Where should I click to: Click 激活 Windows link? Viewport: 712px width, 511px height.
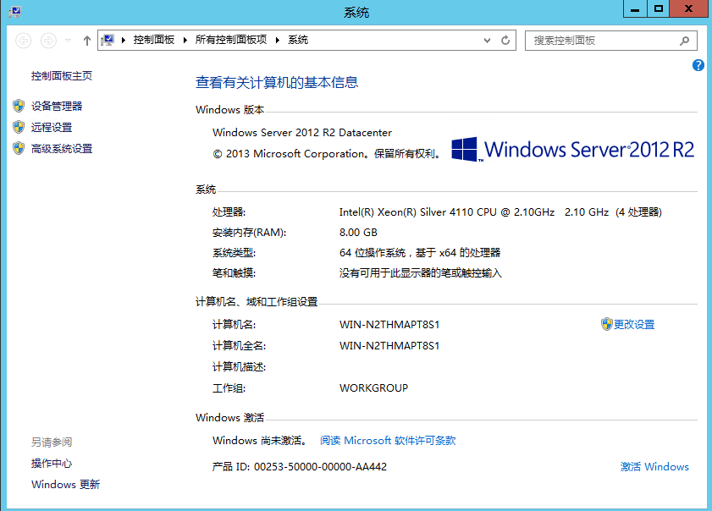pyautogui.click(x=654, y=467)
